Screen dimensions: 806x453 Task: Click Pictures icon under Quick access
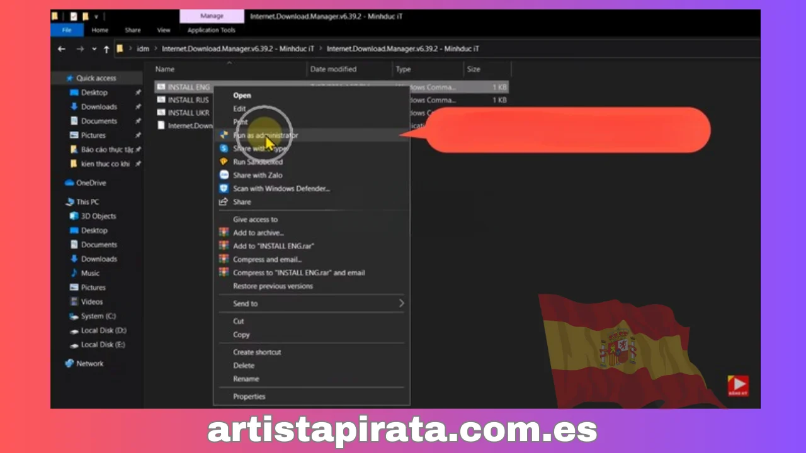pyautogui.click(x=75, y=135)
